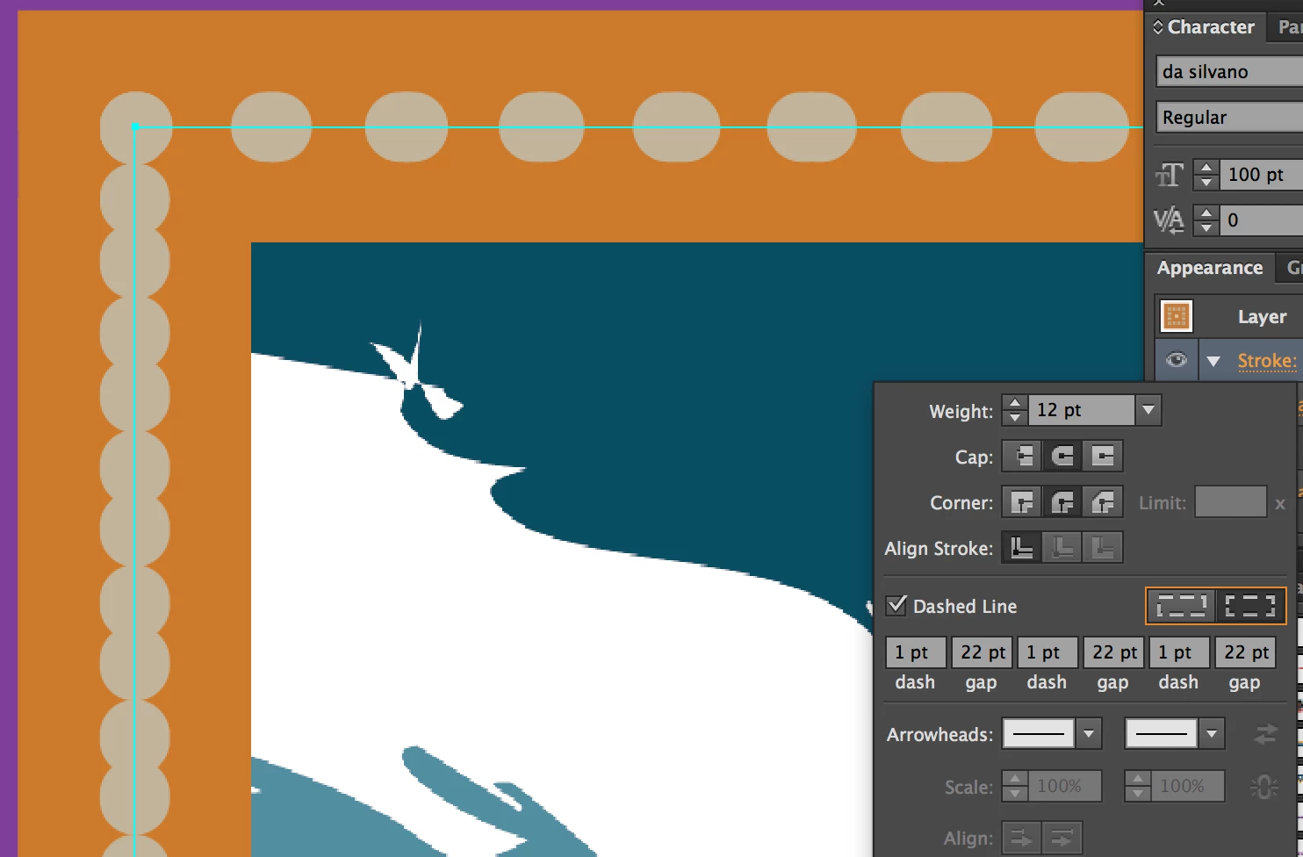Click the miter Limit field
Viewport: 1303px width, 857px height.
point(1231,502)
